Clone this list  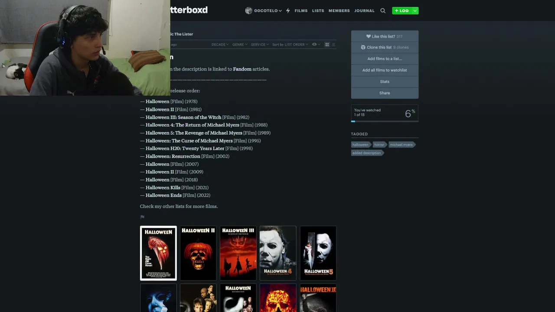point(385,47)
